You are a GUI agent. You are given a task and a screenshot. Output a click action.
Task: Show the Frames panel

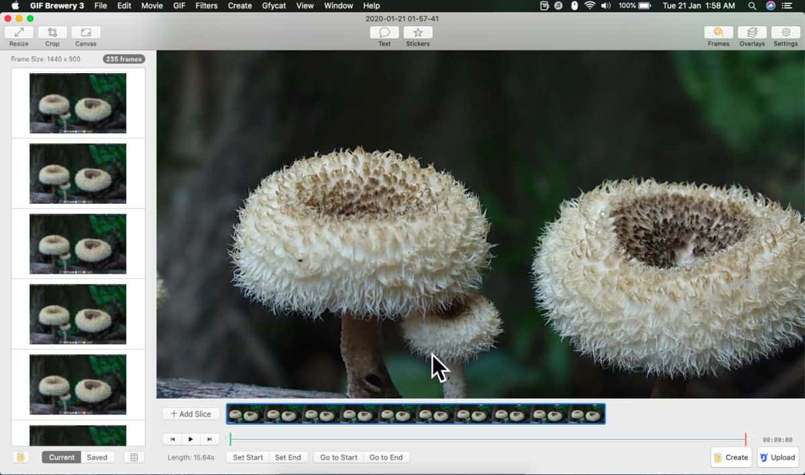pos(718,33)
